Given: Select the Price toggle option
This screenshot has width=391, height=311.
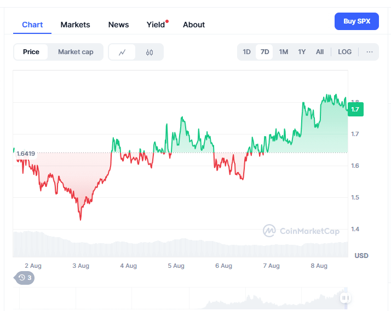Looking at the screenshot, I should (x=31, y=52).
